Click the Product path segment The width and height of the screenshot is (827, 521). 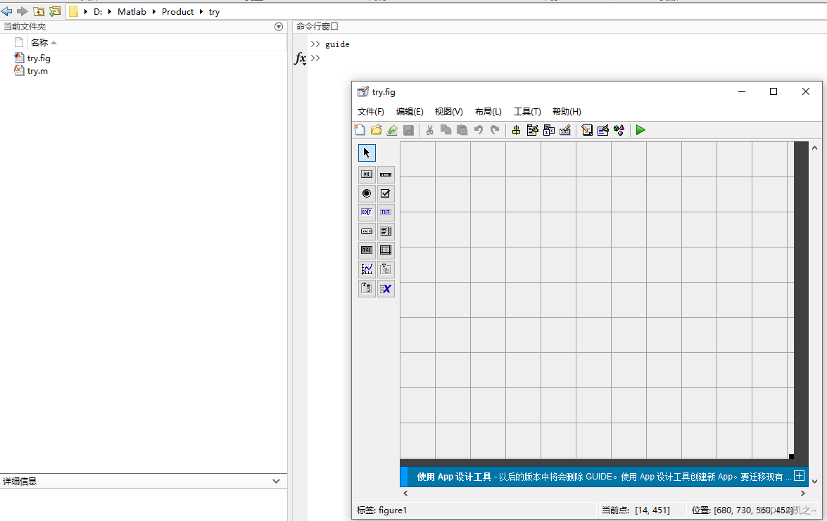pyautogui.click(x=178, y=11)
